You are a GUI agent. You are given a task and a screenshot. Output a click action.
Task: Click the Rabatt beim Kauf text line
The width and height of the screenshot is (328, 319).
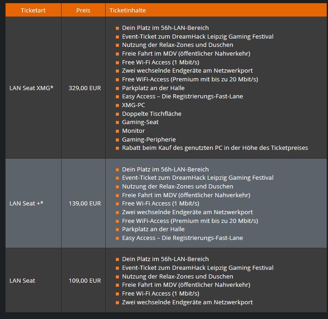pos(215,148)
